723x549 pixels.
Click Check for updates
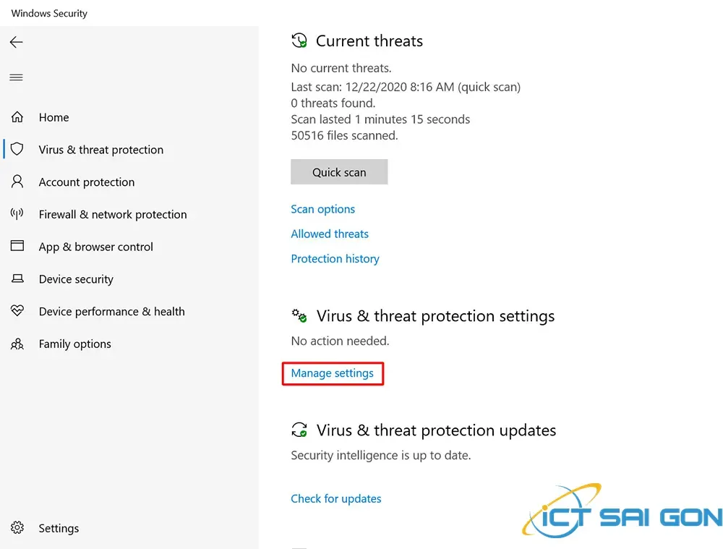coord(335,498)
